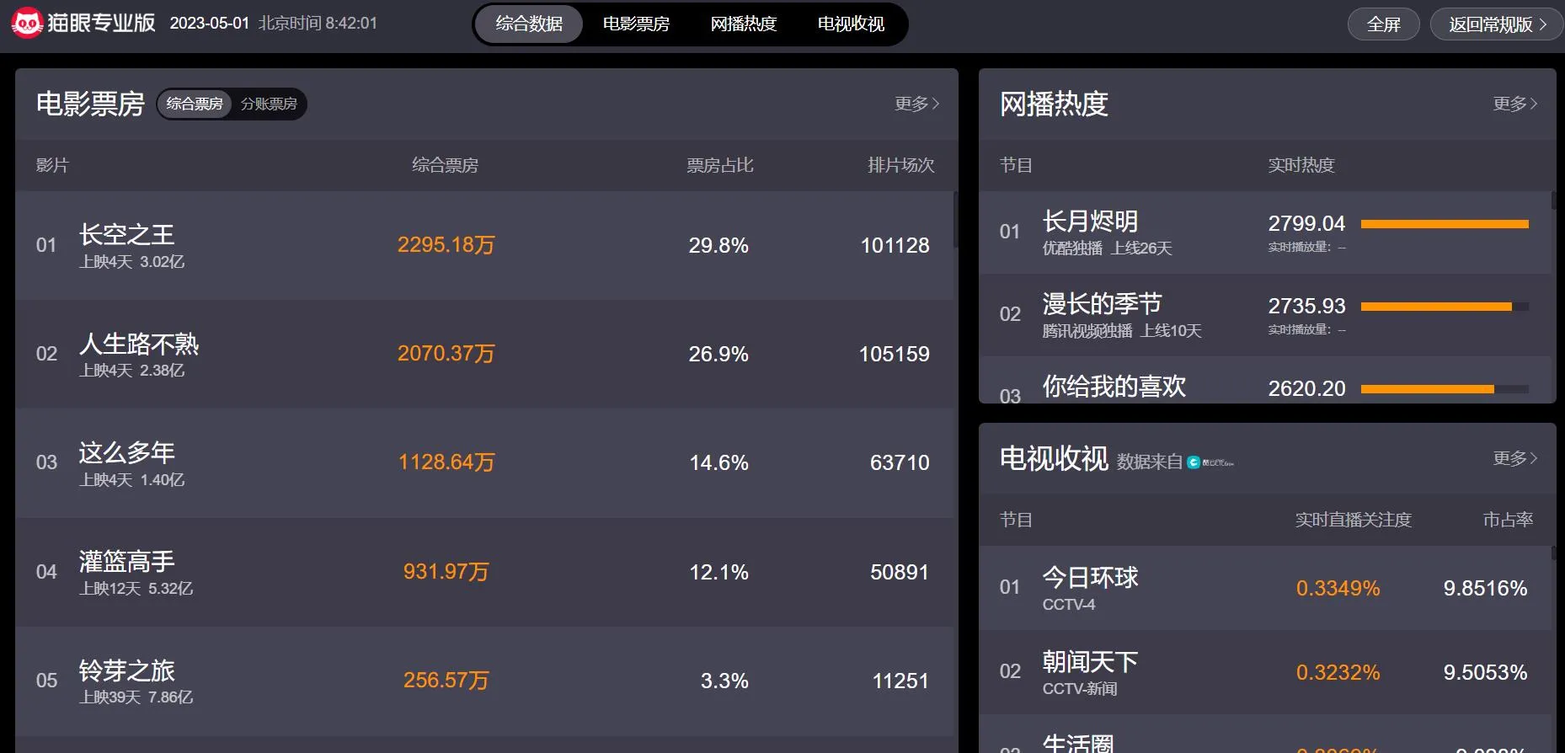Click heat value 2799.04
Screen dimensions: 1565x753
1306,223
